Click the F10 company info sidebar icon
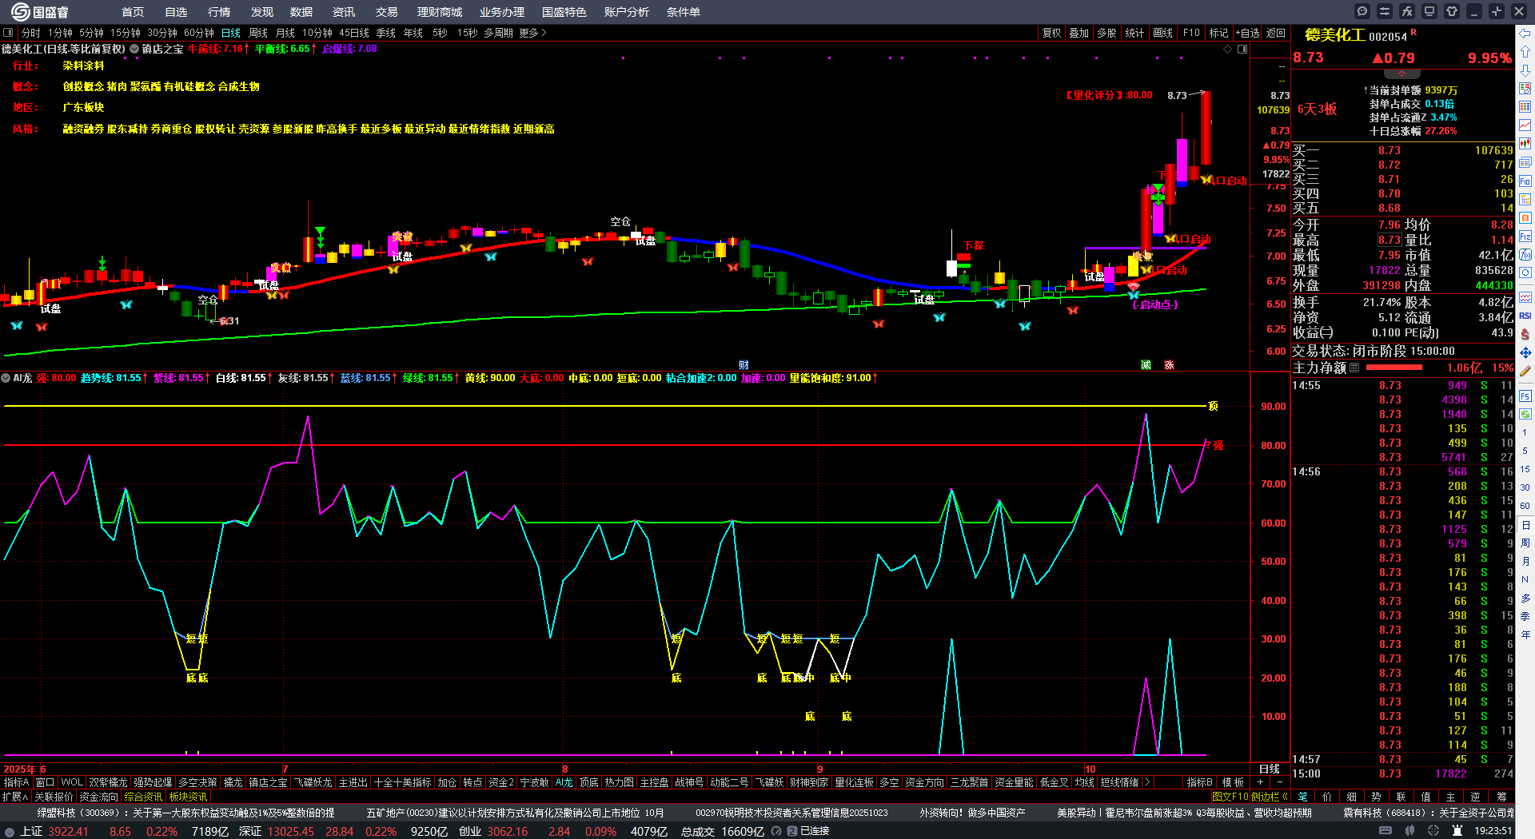Image resolution: width=1535 pixels, height=839 pixels. tap(1525, 181)
